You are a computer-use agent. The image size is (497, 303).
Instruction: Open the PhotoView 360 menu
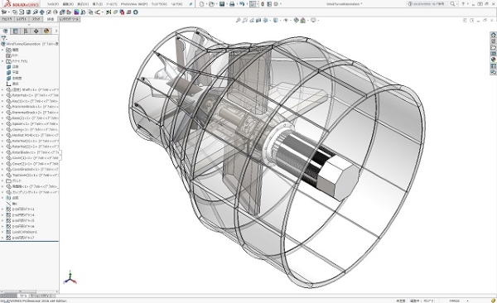pos(134,4)
